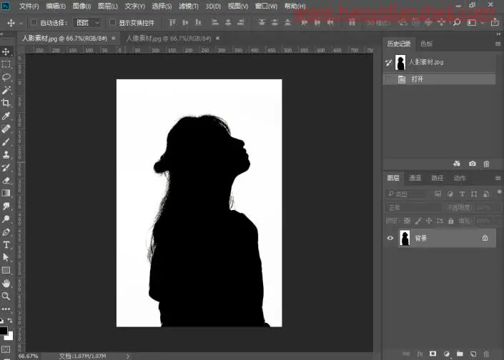Select the Path Selection tool
Image resolution: width=504 pixels, height=360 pixels.
[6, 257]
